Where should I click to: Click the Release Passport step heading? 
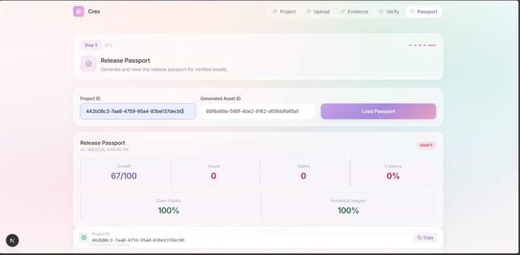(125, 61)
